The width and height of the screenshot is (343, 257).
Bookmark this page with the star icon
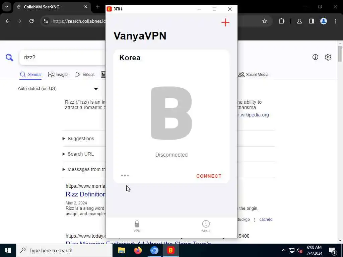(x=265, y=21)
